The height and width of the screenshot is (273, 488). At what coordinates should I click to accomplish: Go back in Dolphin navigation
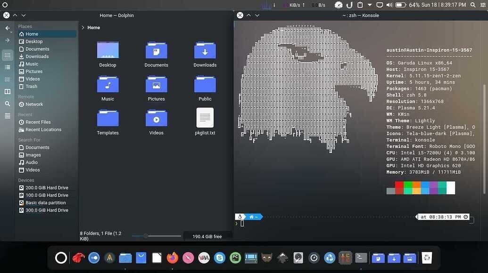pos(8,28)
